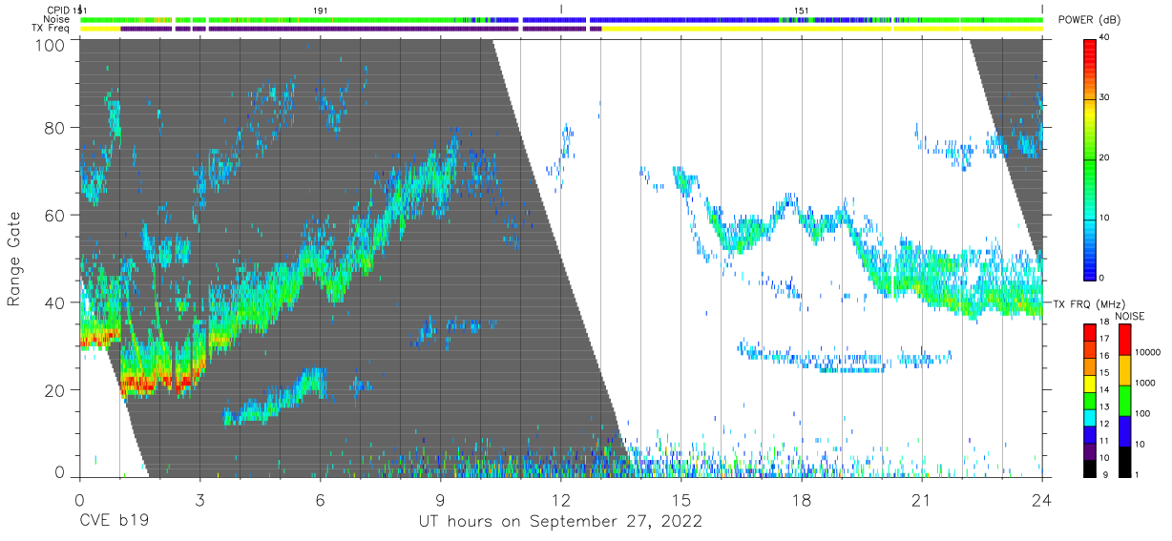The image size is (1172, 541).
Task: Click the Range Gate axis tick '0'
Action: (x=61, y=471)
